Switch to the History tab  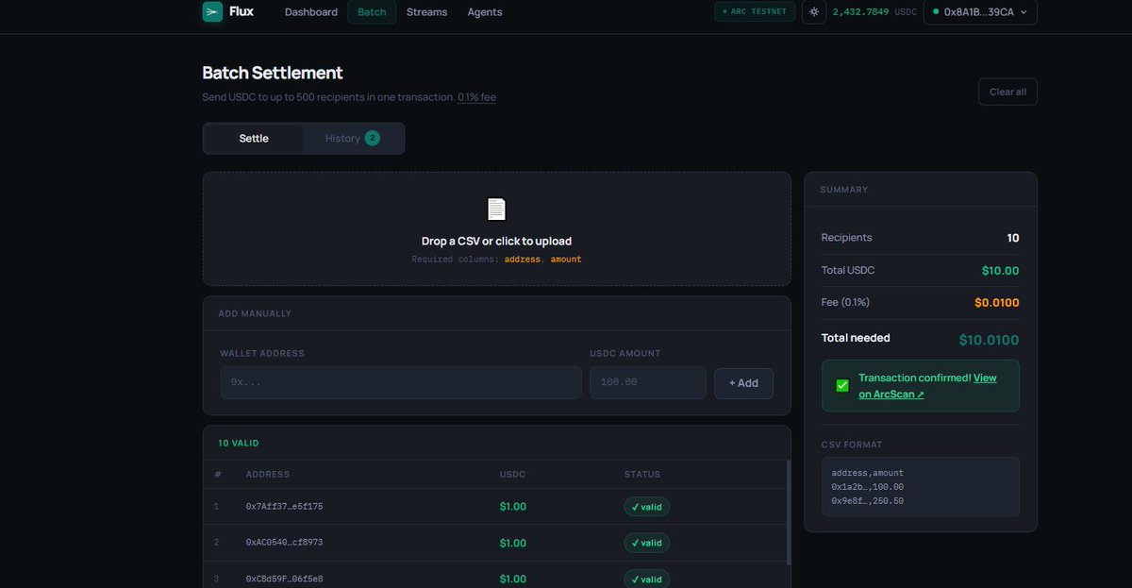(353, 138)
